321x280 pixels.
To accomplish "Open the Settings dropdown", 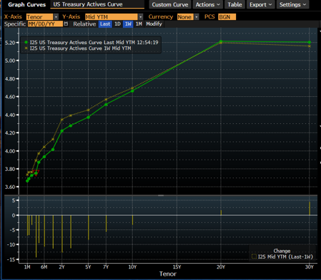I will click(x=292, y=4).
